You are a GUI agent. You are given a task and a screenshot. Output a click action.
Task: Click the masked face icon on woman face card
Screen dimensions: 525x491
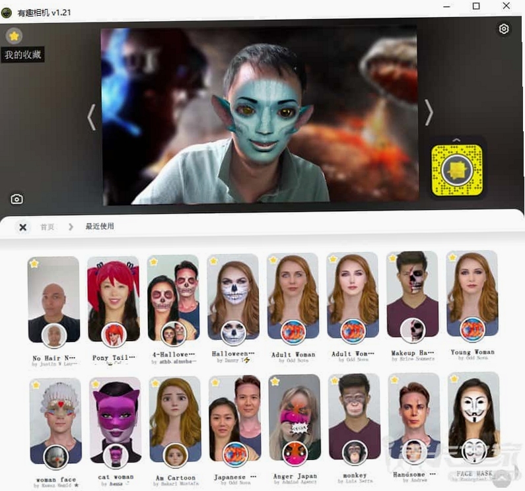tap(56, 457)
